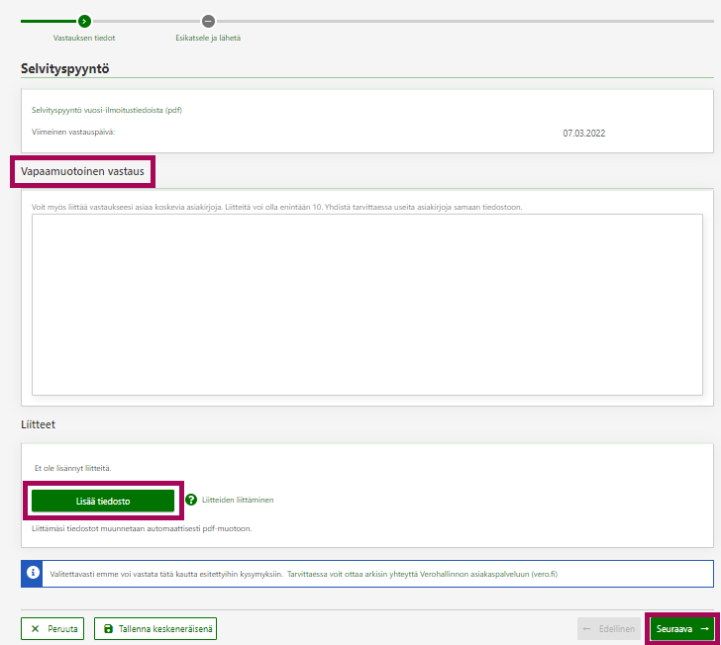Click the grey step circle for Esikatsele ja lähetä
This screenshot has height=645, width=721.
click(x=208, y=21)
